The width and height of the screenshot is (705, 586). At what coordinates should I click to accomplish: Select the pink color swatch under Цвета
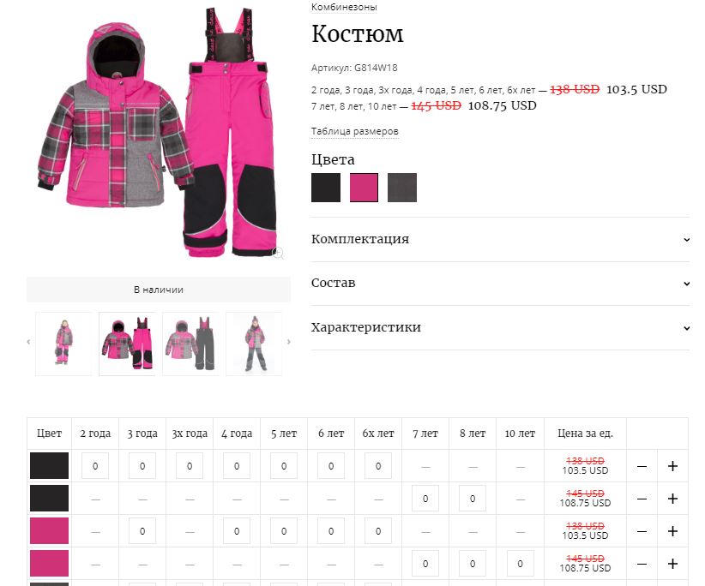[365, 188]
